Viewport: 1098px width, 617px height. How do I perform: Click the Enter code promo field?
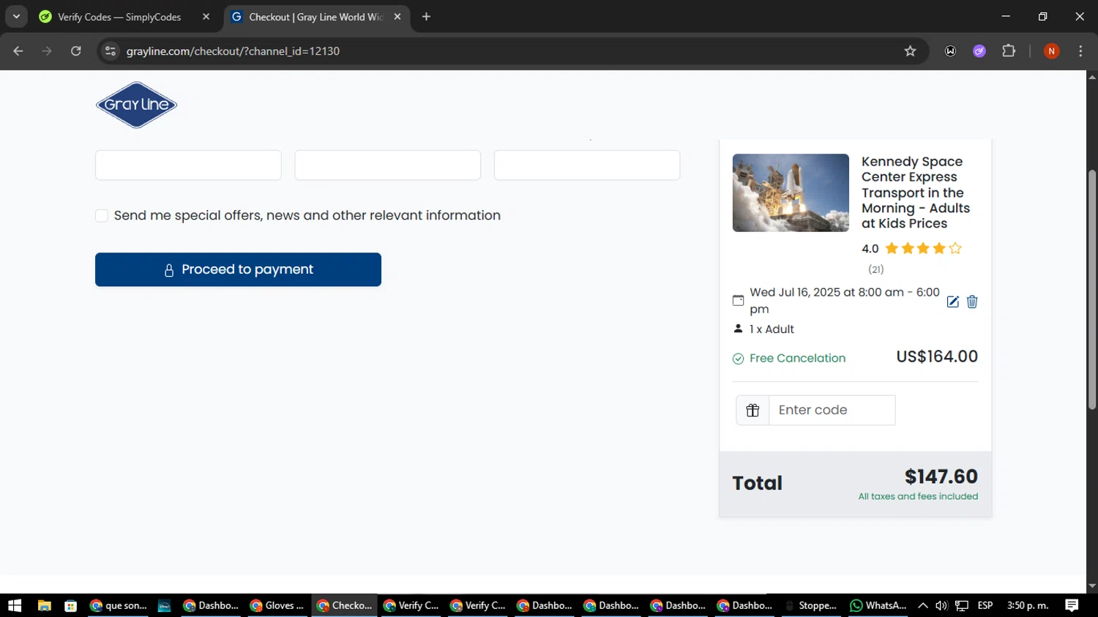click(832, 411)
